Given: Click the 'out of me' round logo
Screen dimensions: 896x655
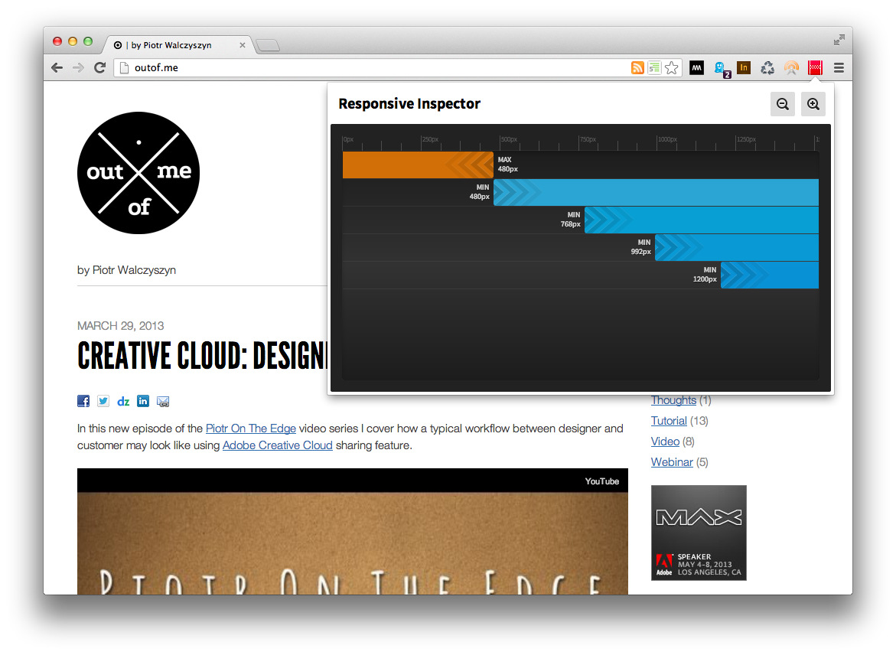Looking at the screenshot, I should (x=138, y=173).
